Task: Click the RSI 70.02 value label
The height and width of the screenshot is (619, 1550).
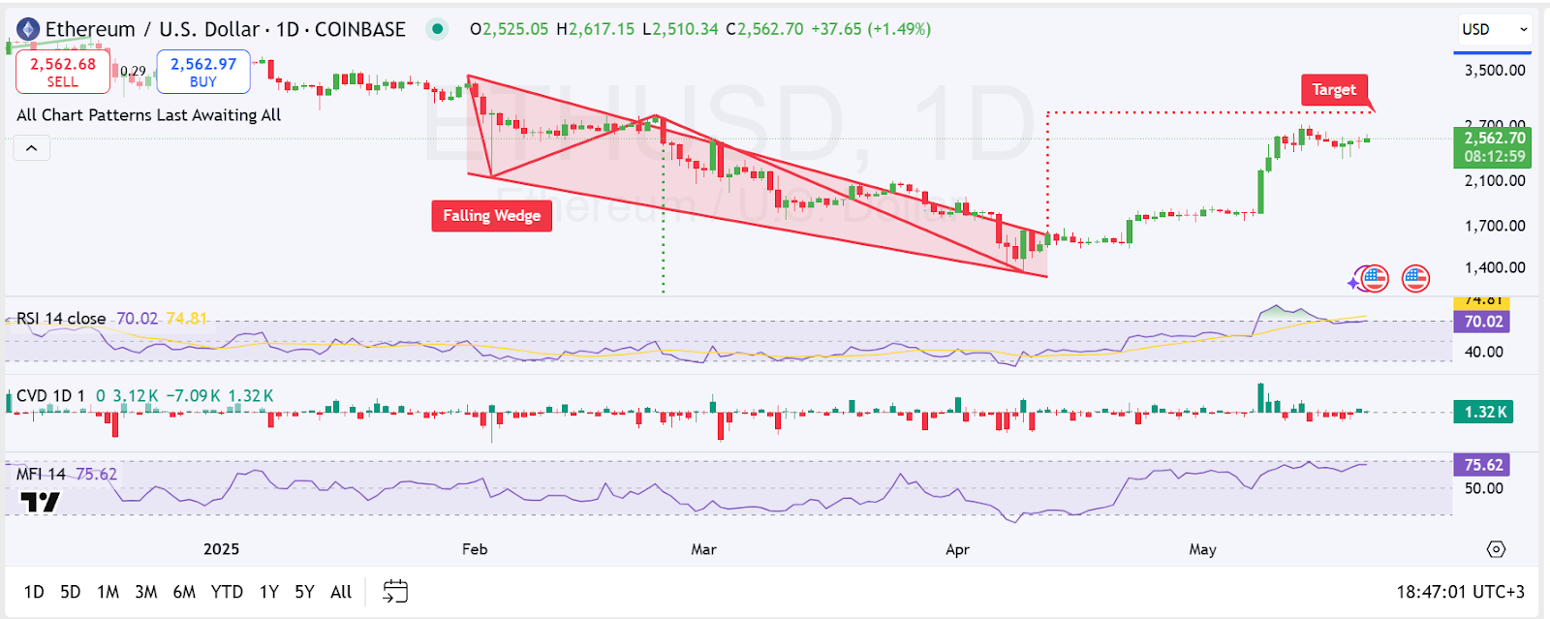Action: click(1482, 322)
